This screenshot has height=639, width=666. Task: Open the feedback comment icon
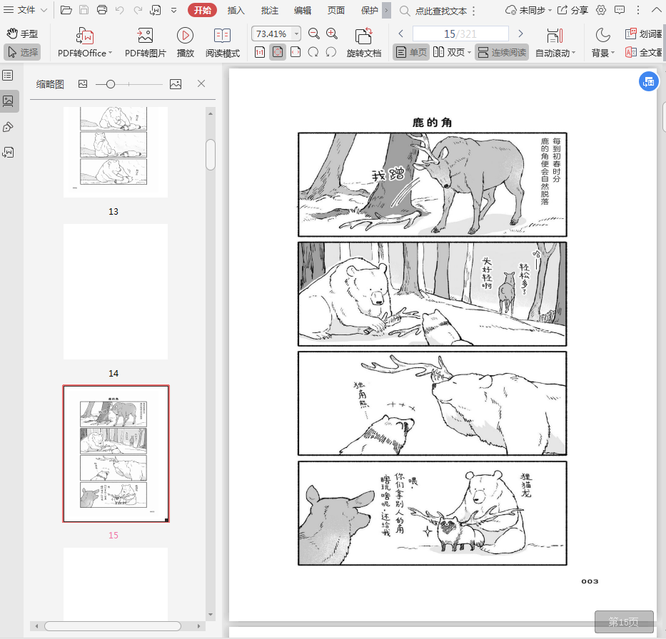(620, 10)
